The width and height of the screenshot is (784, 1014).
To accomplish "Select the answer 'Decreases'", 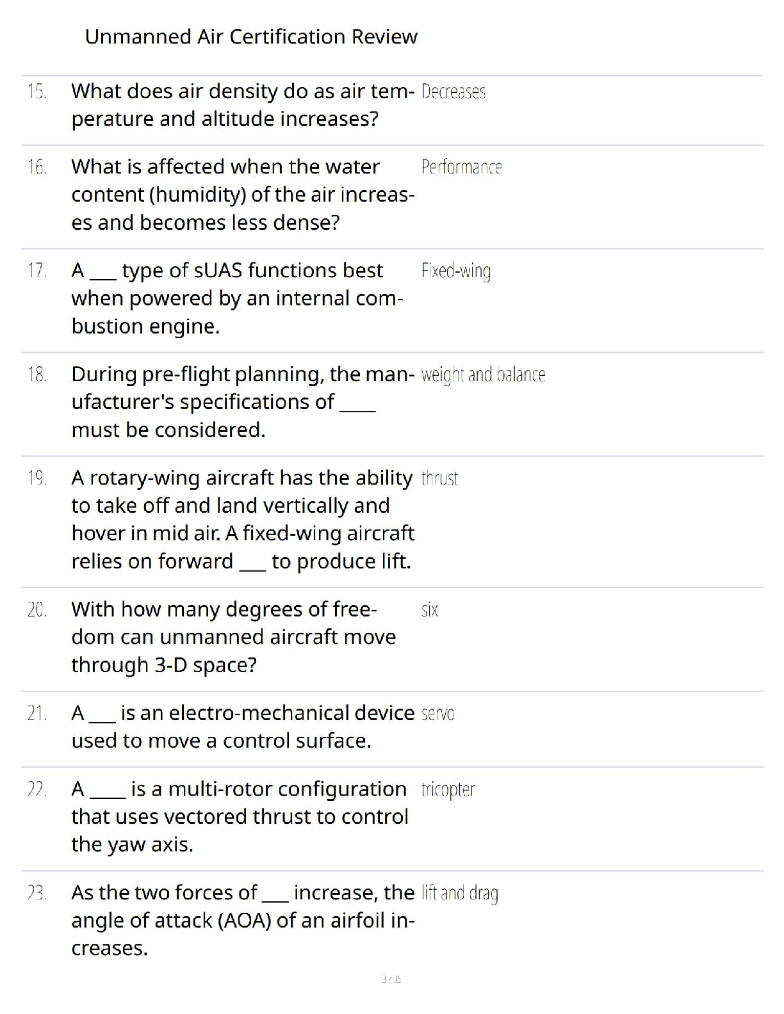I will pyautogui.click(x=453, y=92).
